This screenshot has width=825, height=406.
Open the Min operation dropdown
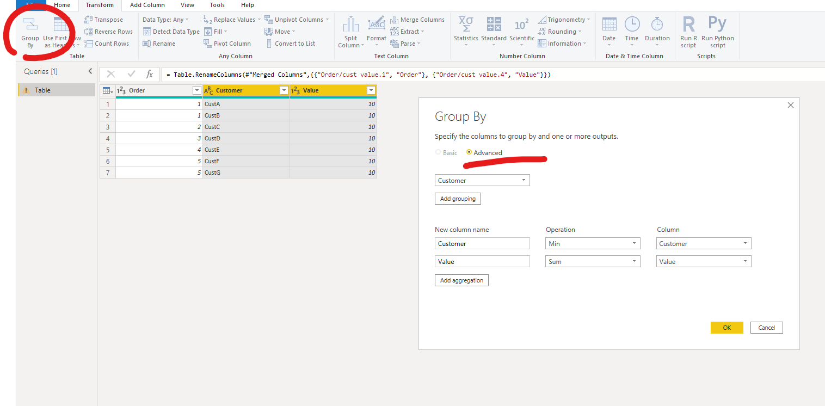[x=593, y=243]
